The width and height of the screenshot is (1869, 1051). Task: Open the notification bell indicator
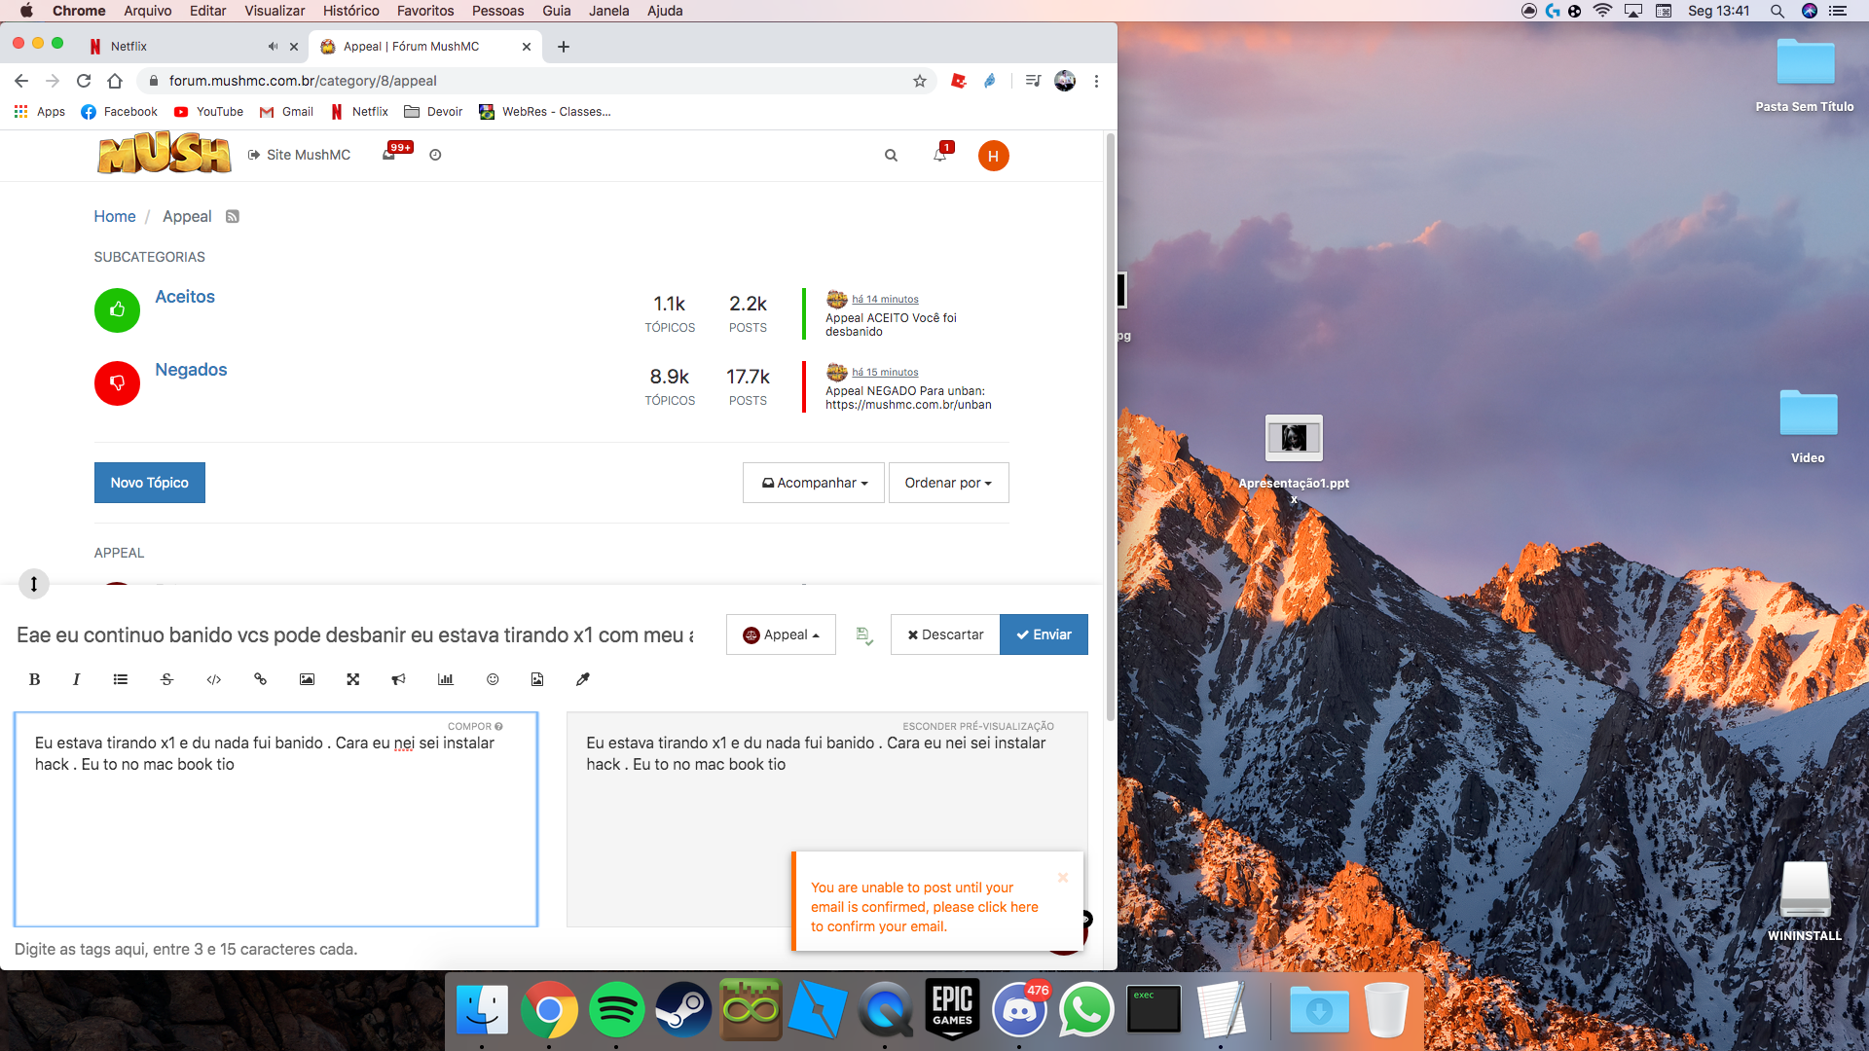[x=941, y=154]
